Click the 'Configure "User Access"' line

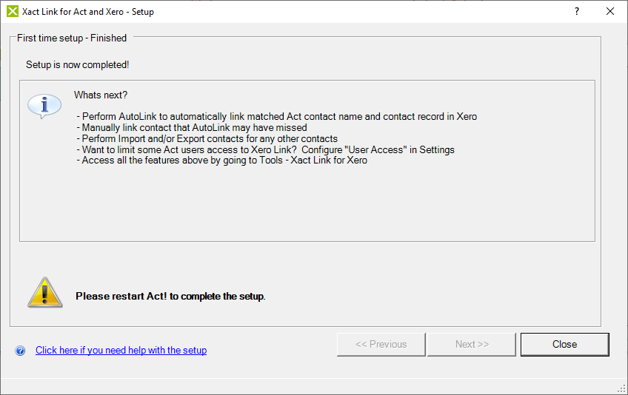266,149
